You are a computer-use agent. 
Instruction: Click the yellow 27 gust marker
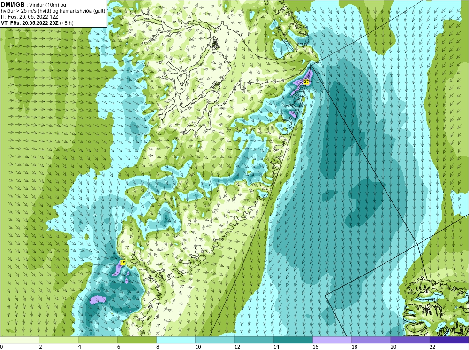click(x=306, y=82)
